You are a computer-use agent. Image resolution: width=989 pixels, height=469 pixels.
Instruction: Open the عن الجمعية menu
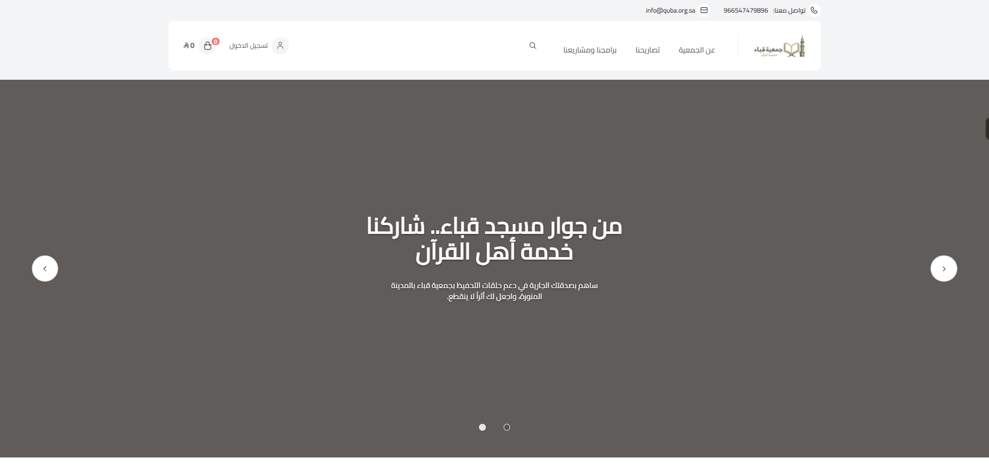coord(697,50)
